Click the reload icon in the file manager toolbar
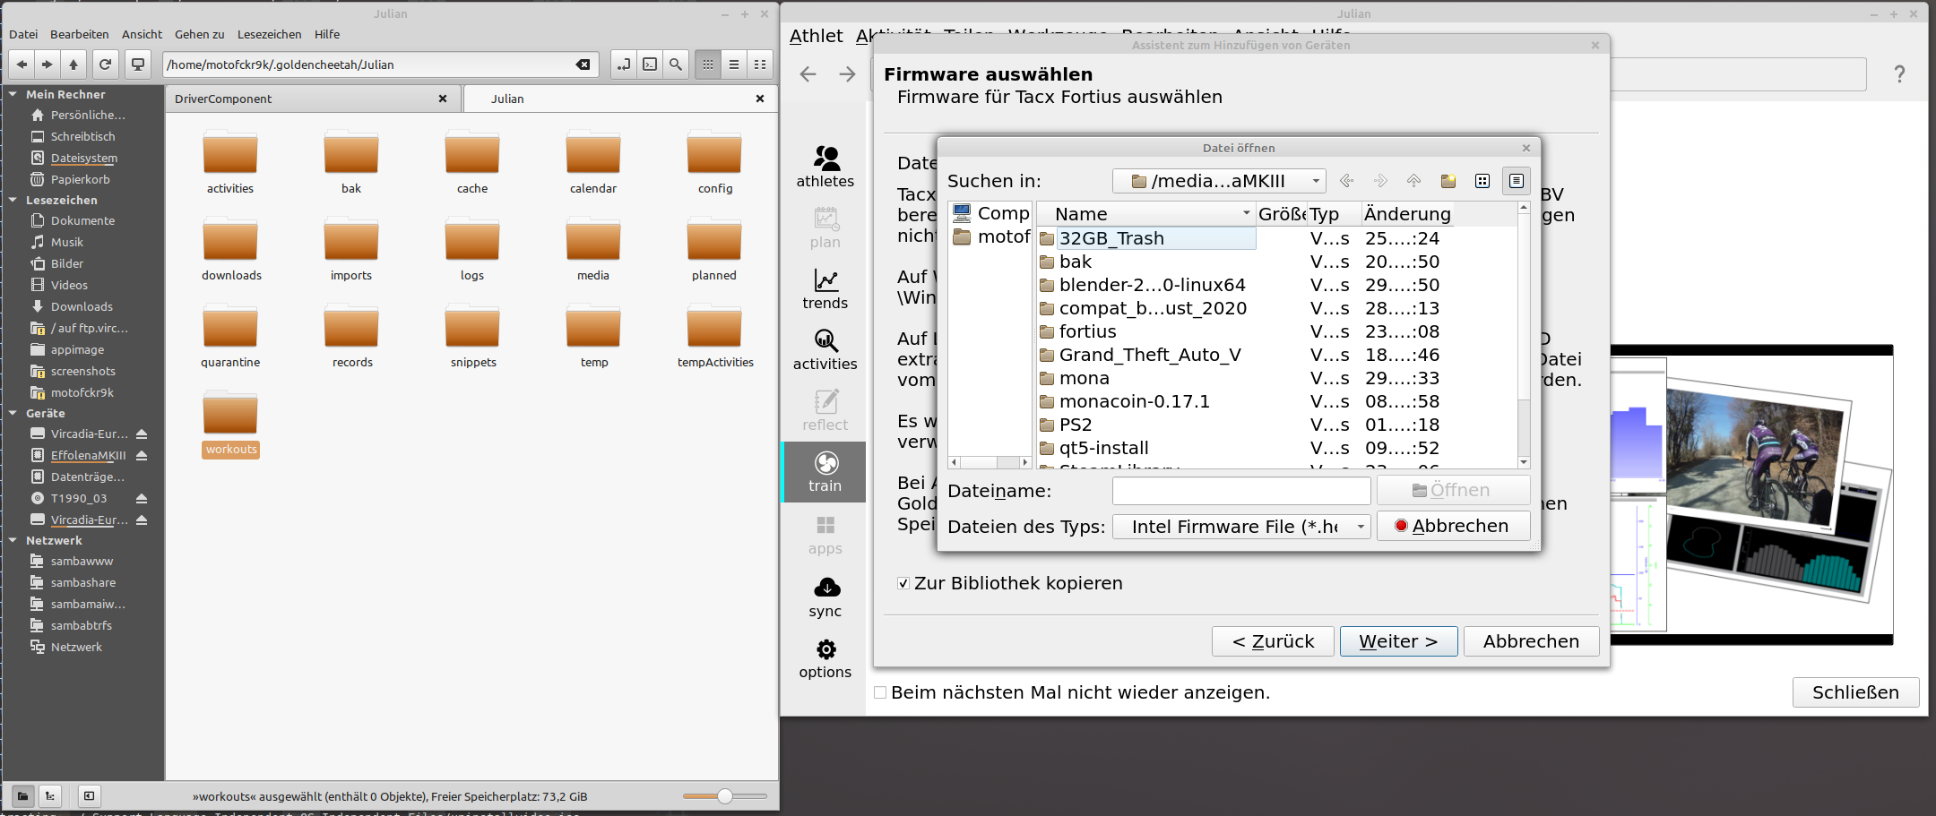 click(x=105, y=64)
